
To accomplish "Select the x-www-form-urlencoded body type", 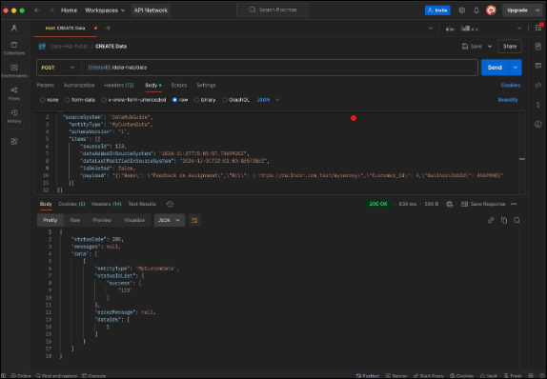I will pyautogui.click(x=133, y=100).
